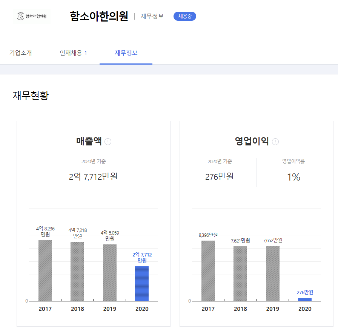Click the blue 276만원 label above 2020 bar
This screenshot has height=329, width=338.
tap(305, 292)
